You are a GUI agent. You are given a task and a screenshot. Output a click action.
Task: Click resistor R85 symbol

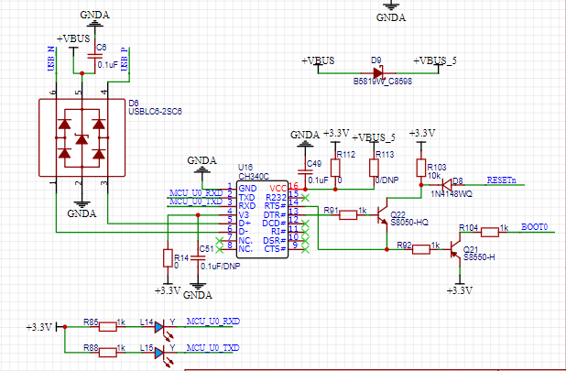click(x=108, y=327)
